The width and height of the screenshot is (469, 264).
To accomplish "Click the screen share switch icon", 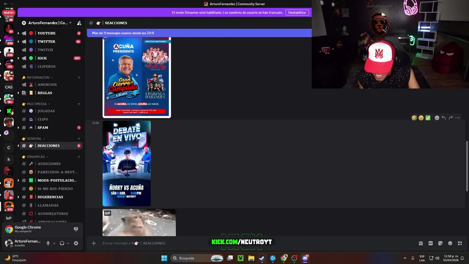I will pos(76,229).
